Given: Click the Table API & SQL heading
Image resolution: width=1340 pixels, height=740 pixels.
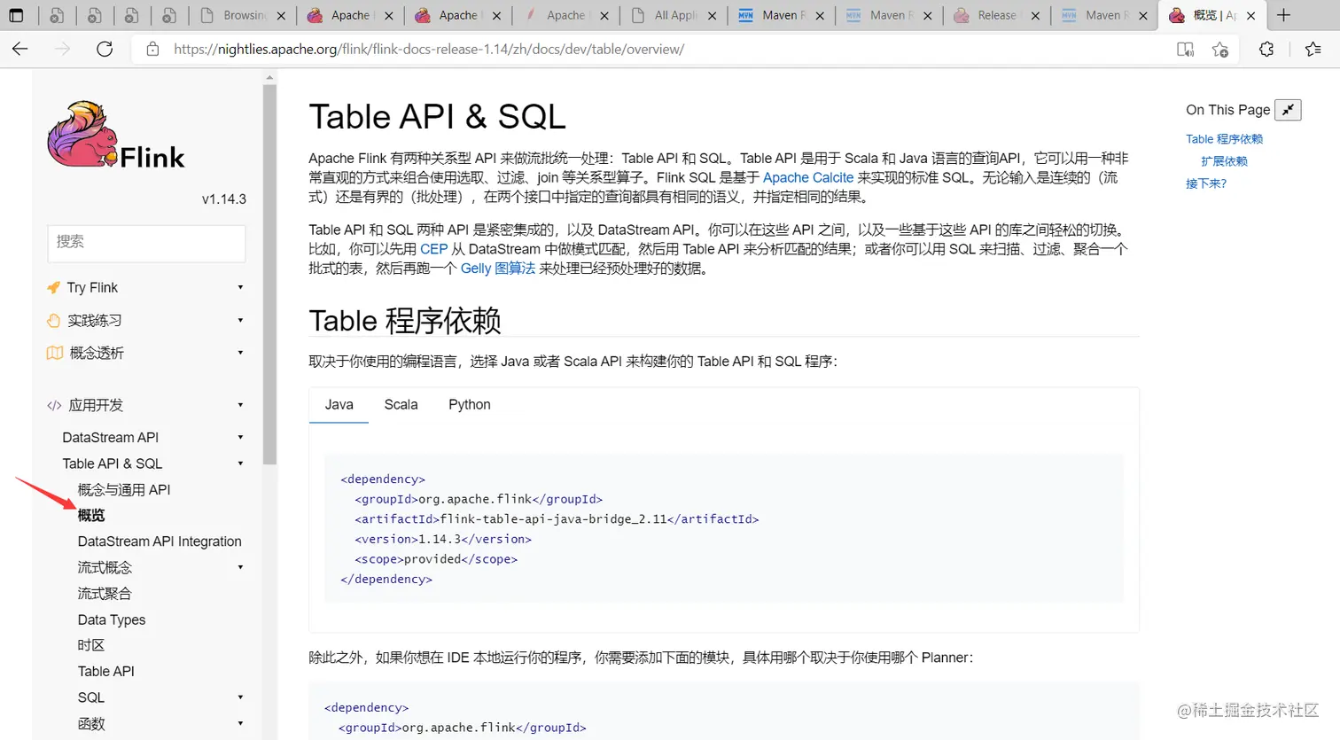Looking at the screenshot, I should tap(437, 116).
